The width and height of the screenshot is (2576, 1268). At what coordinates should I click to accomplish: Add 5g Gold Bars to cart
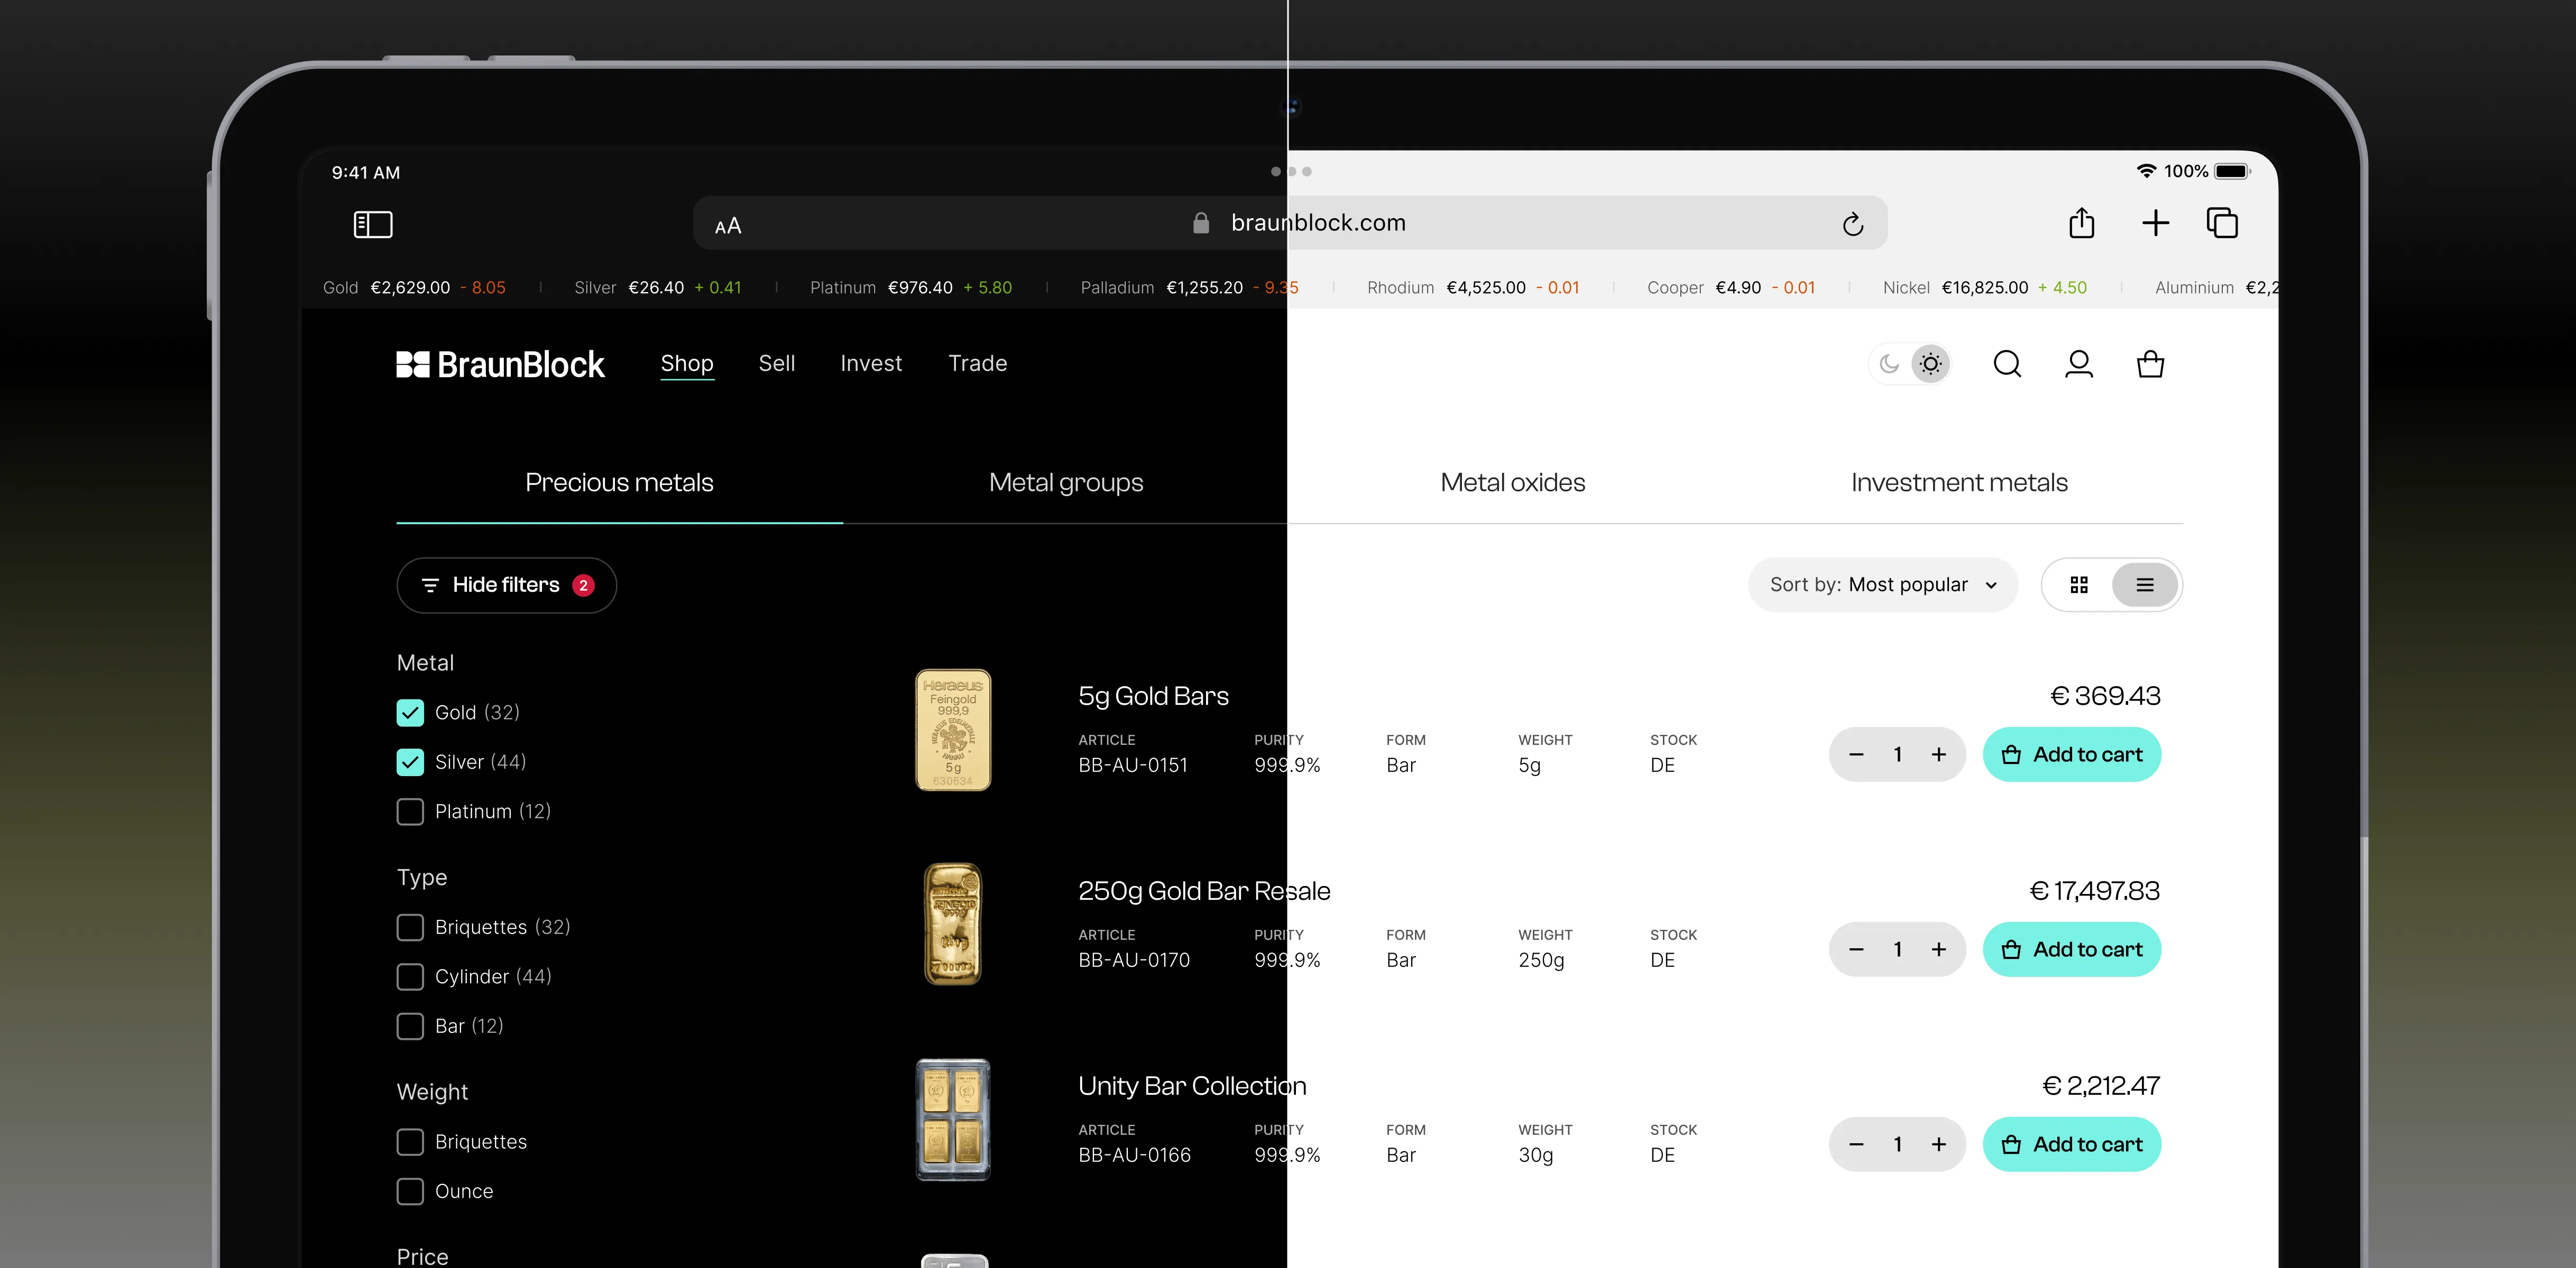[2071, 754]
